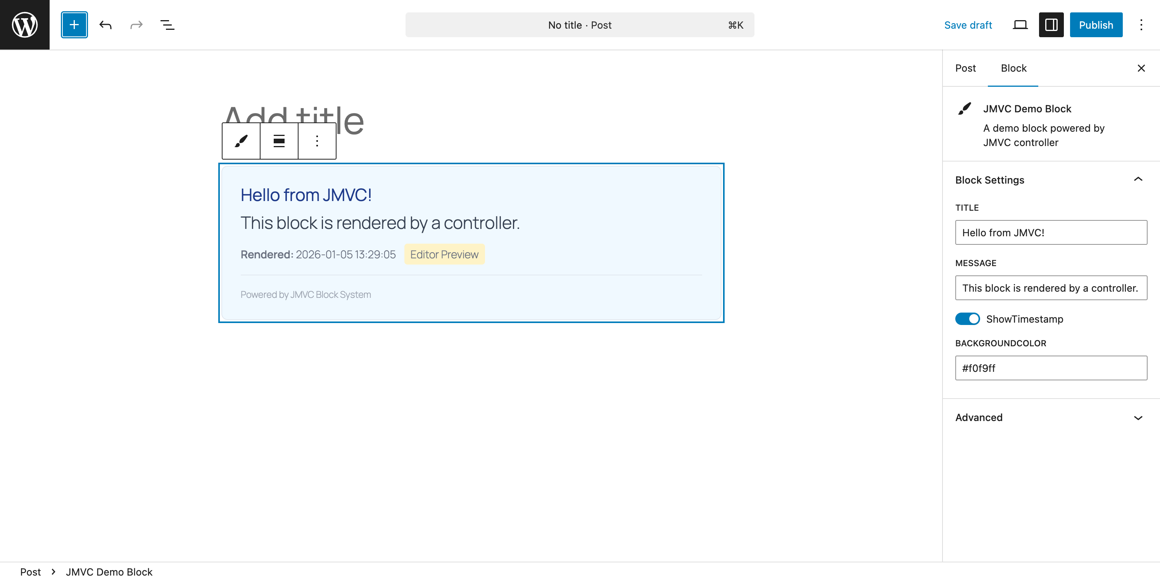The height and width of the screenshot is (581, 1160).
Task: Collapse the Block Settings panel
Action: (x=1051, y=180)
